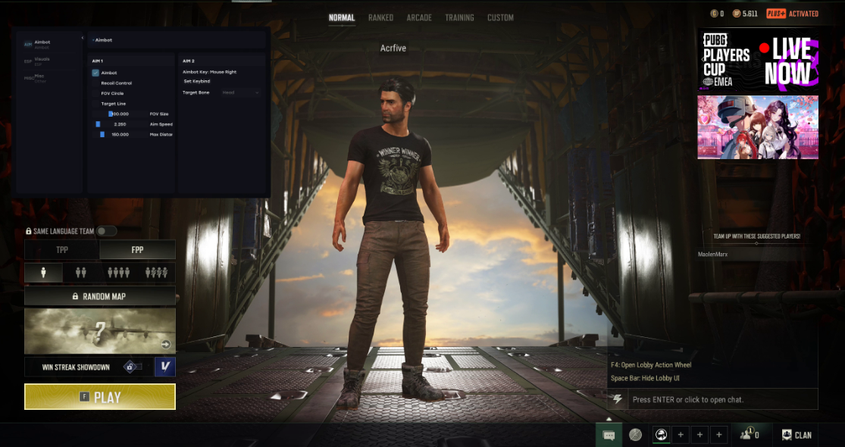Click the yellow PLAY button
This screenshot has width=845, height=447.
(x=100, y=397)
